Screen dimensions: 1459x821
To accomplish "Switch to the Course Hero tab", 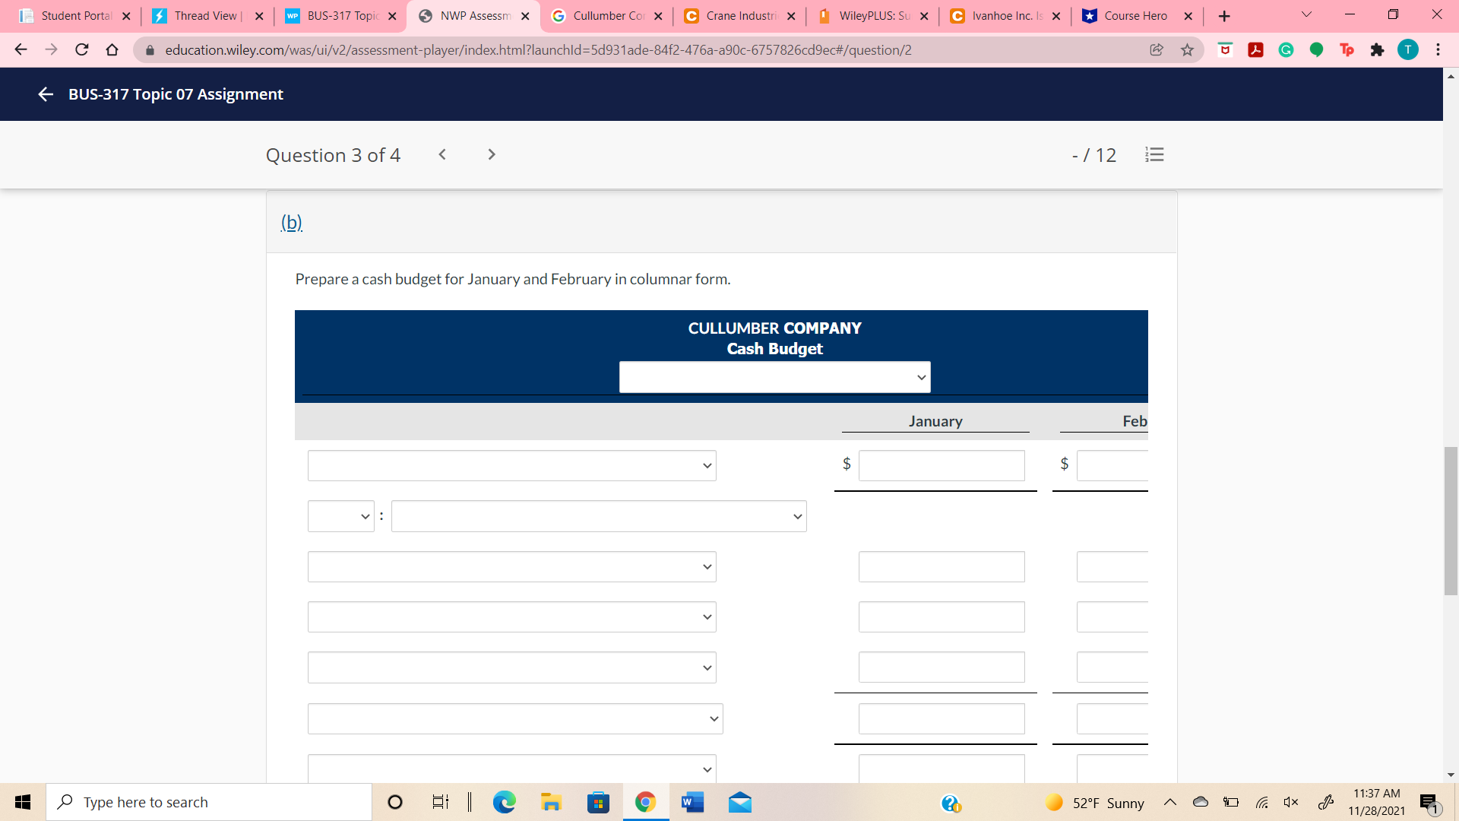I will [1135, 16].
